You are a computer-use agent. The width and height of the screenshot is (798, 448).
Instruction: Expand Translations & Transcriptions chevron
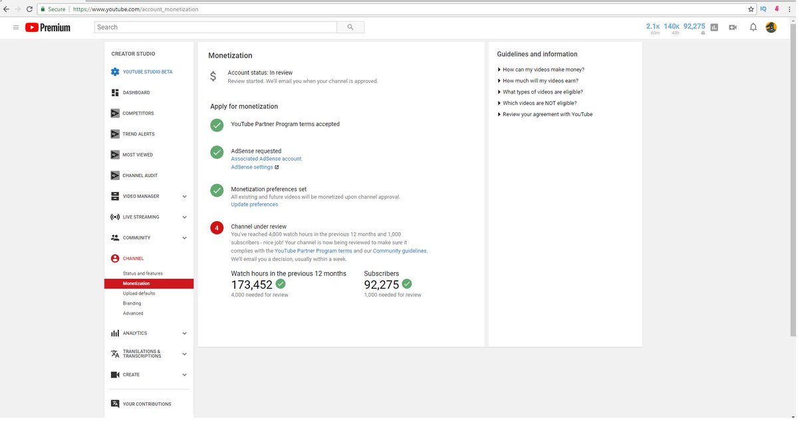(x=184, y=354)
